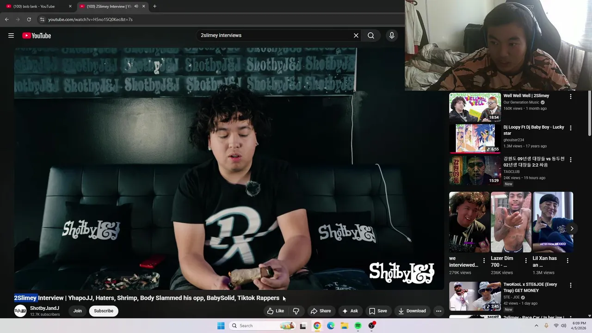Download the video
The width and height of the screenshot is (592, 333).
(x=412, y=311)
